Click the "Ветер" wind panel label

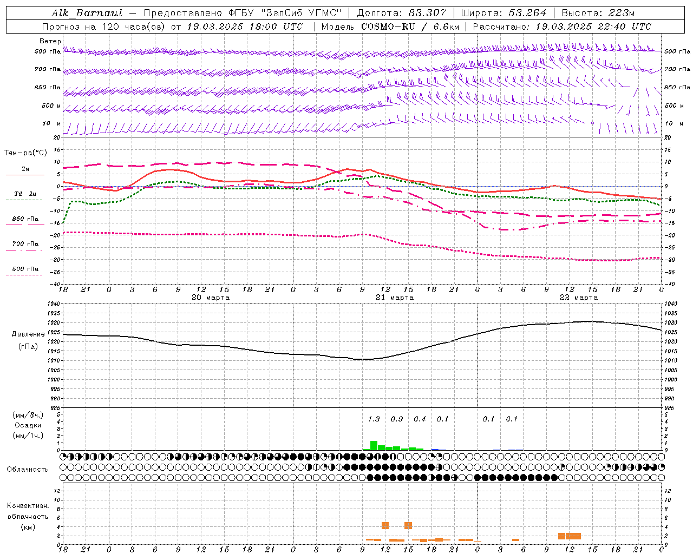point(50,41)
